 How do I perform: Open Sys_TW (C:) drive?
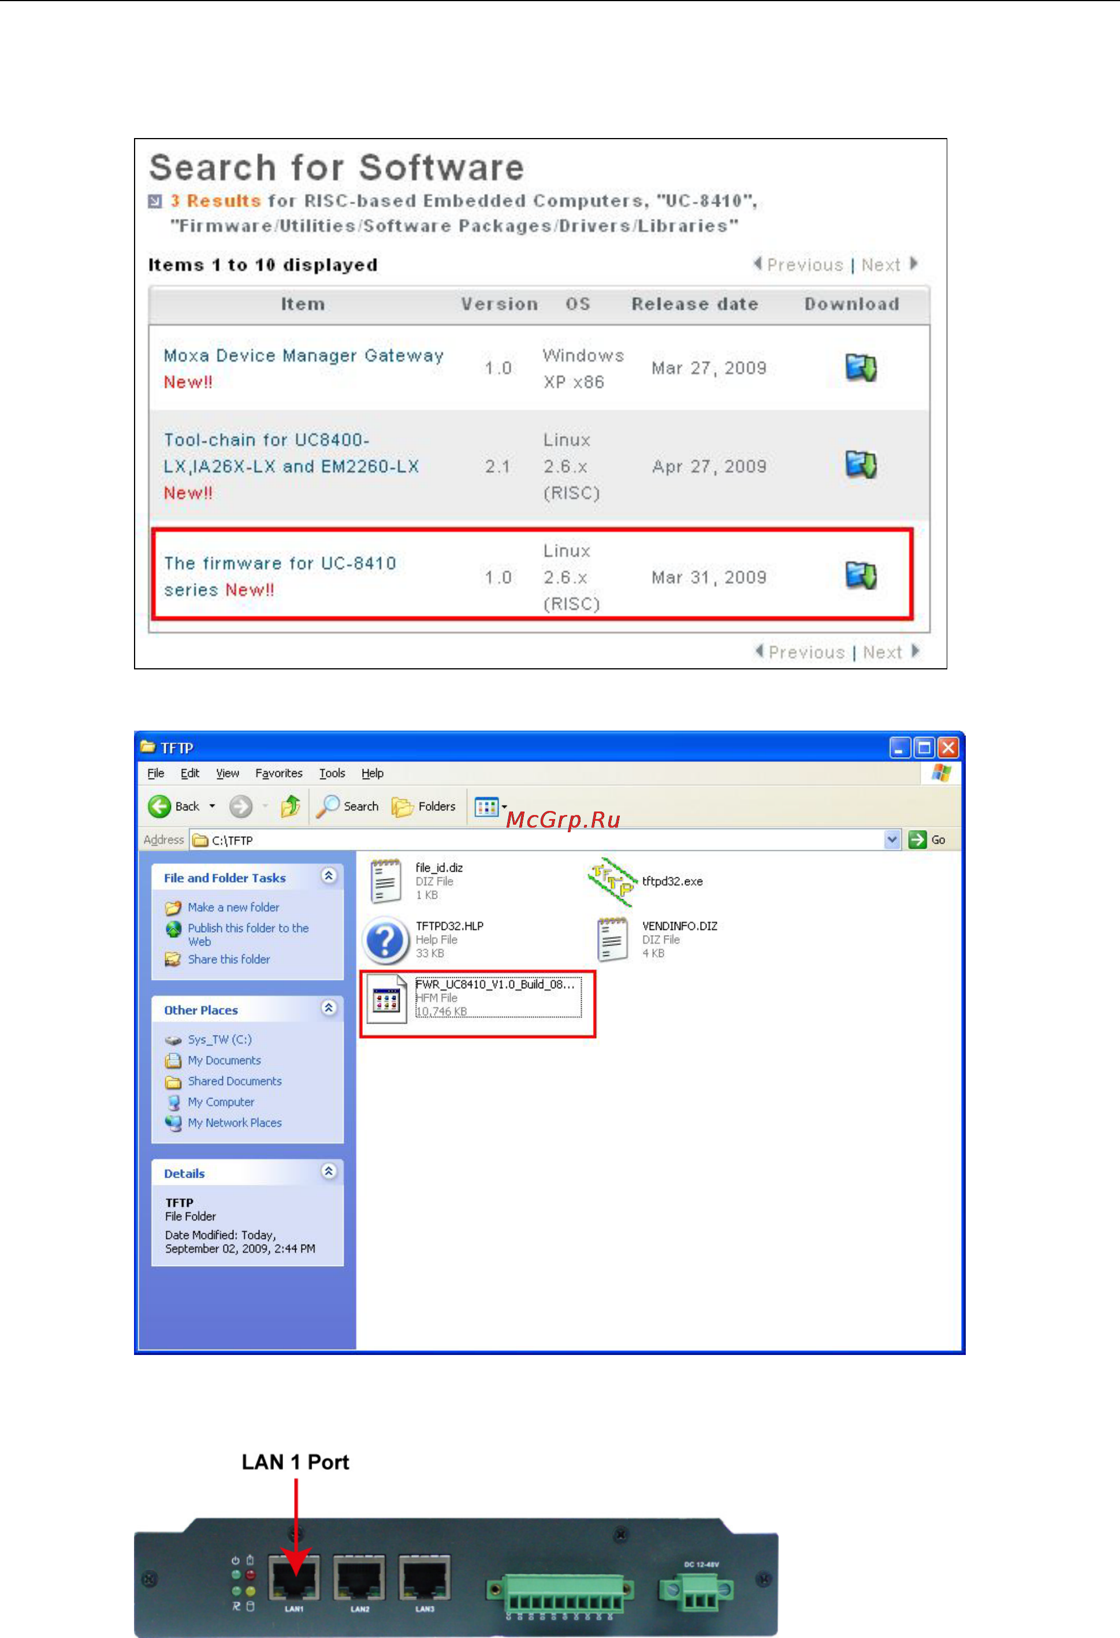[220, 1040]
